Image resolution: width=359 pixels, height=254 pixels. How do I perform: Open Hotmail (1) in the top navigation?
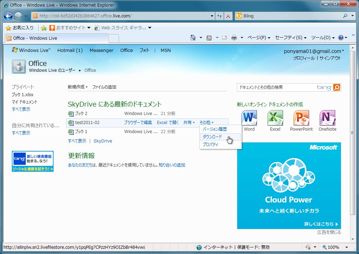point(70,50)
